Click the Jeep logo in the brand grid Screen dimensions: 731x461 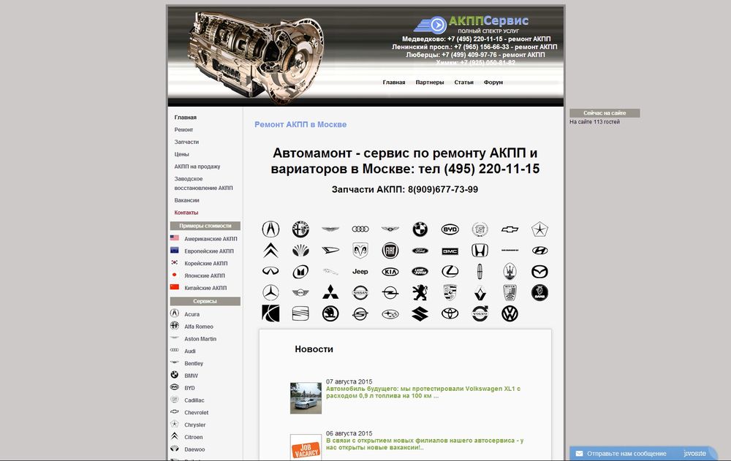pos(360,272)
